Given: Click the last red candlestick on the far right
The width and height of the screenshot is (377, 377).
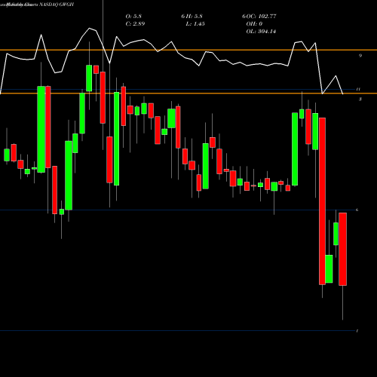Looking at the screenshot, I should [x=342, y=249].
